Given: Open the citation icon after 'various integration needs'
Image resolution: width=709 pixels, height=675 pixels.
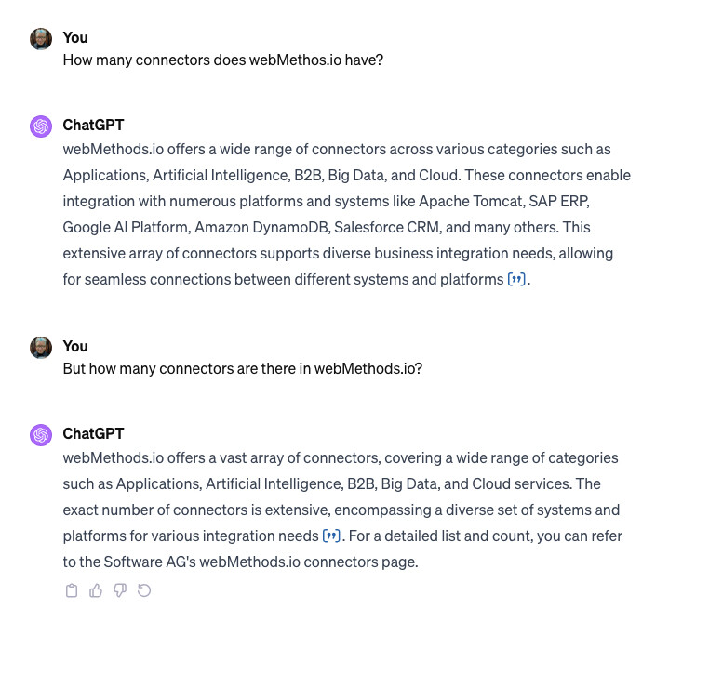Looking at the screenshot, I should (331, 536).
